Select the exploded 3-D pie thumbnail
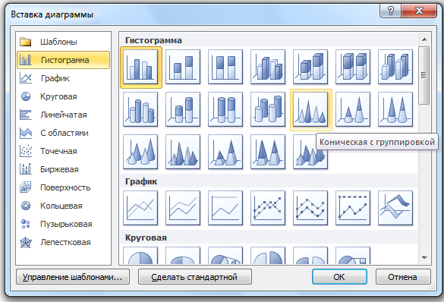The height and width of the screenshot is (302, 444). (x=310, y=256)
